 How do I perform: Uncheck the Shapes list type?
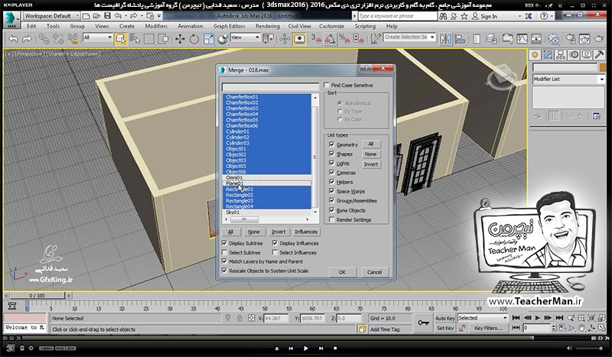tap(332, 154)
